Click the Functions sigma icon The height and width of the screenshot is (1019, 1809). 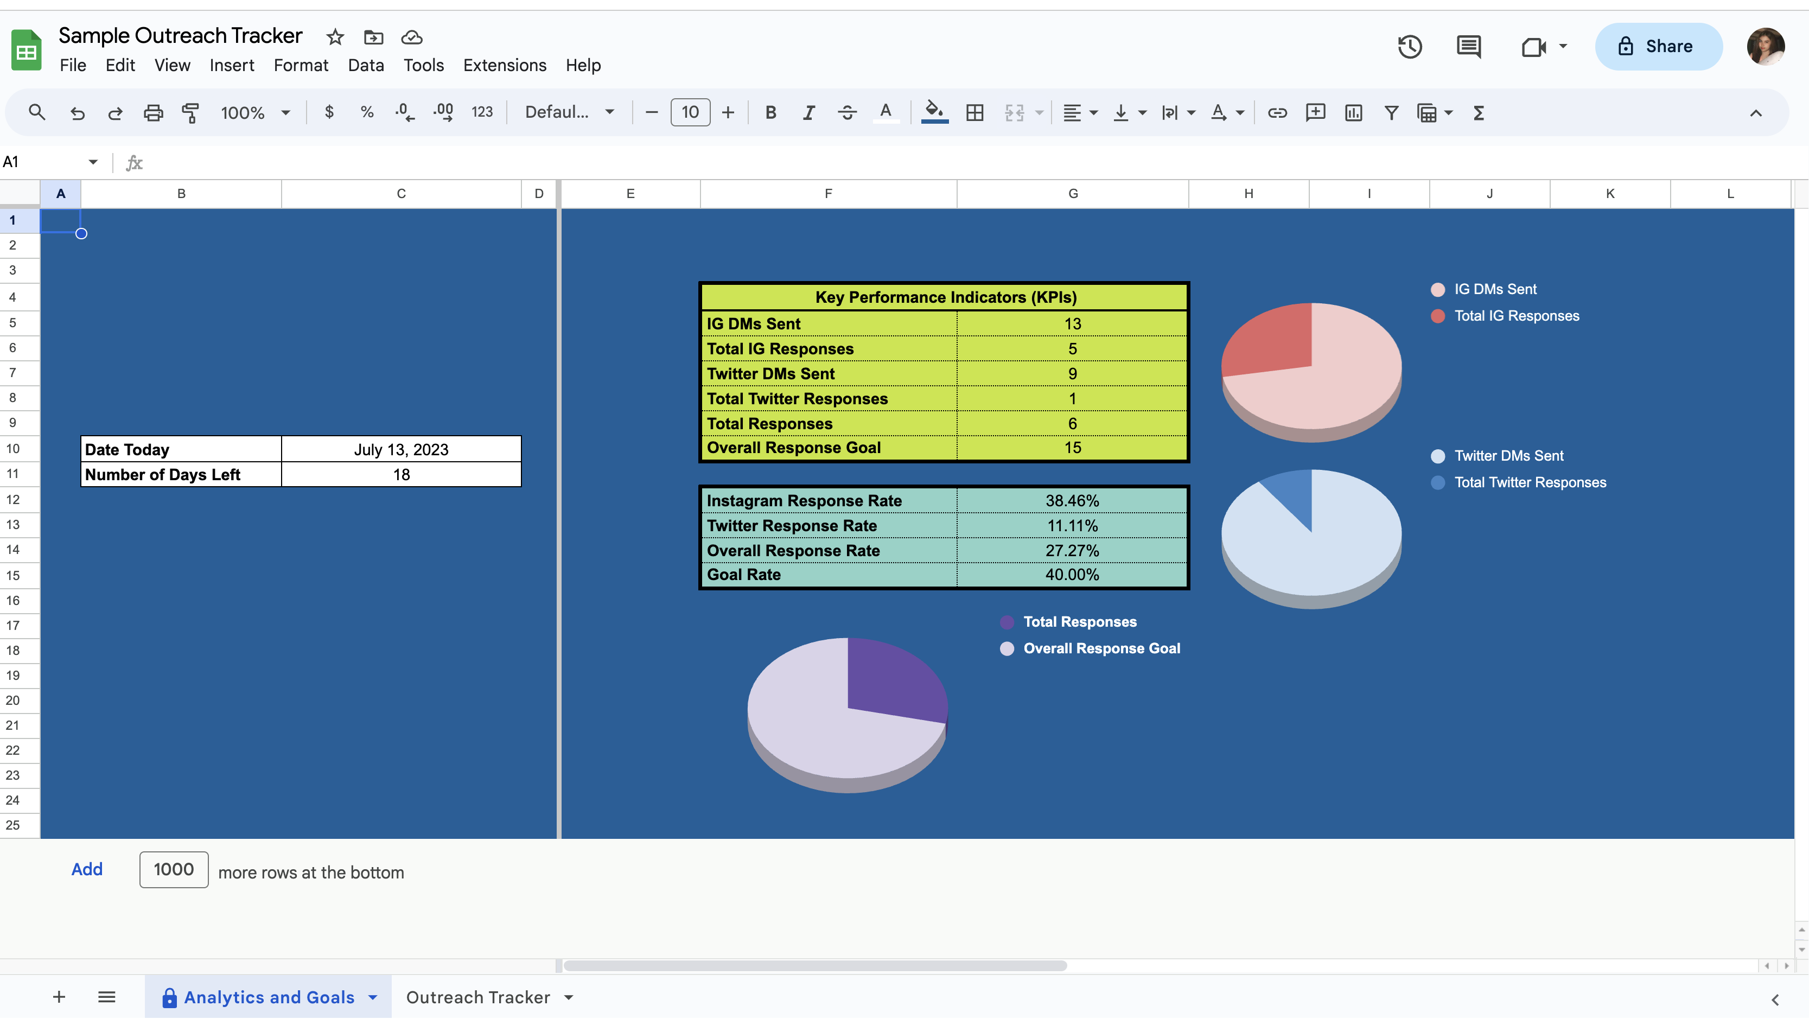[1478, 112]
